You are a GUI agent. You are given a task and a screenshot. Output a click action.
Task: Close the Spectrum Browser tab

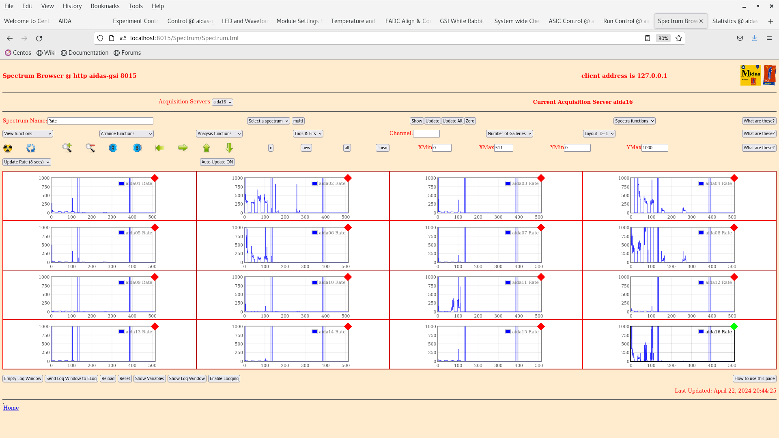coord(701,21)
